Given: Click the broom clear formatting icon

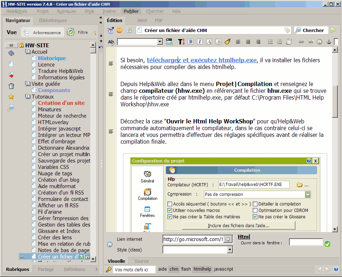Looking at the screenshot, I should 228,42.
